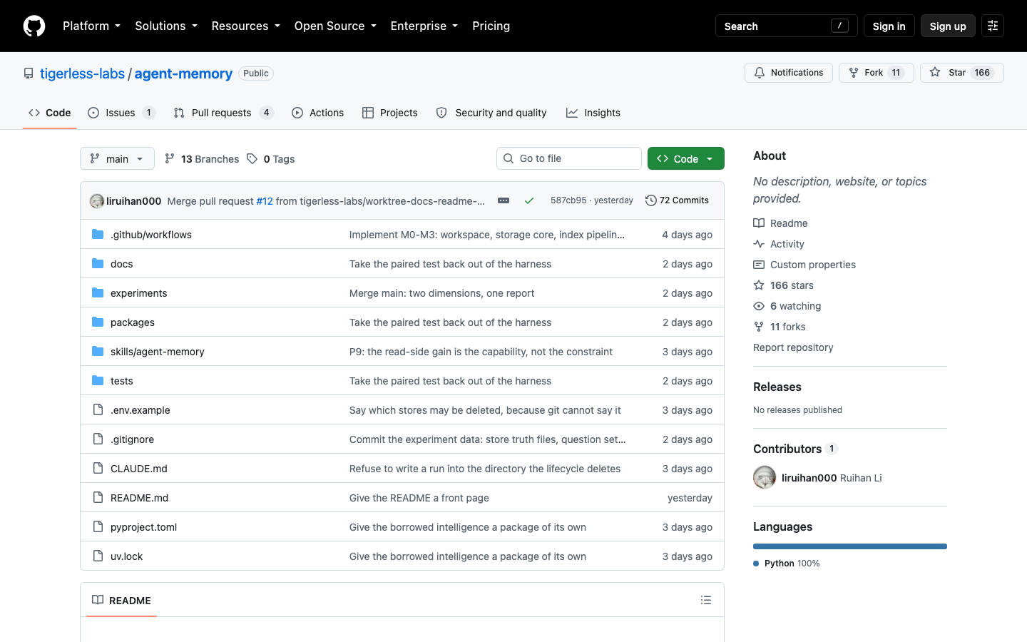View the 72 Commits history

click(x=677, y=200)
